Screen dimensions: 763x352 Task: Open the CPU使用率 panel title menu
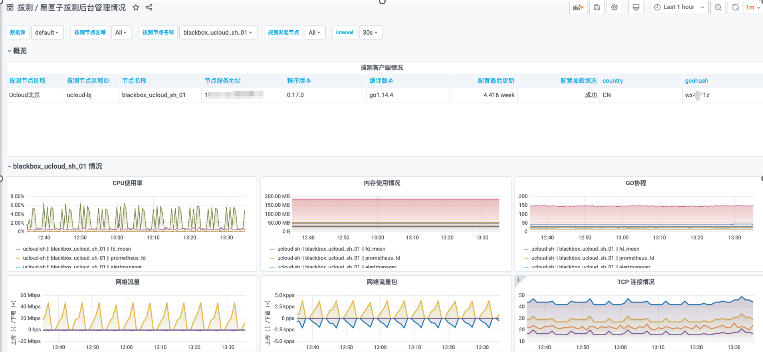(x=127, y=183)
